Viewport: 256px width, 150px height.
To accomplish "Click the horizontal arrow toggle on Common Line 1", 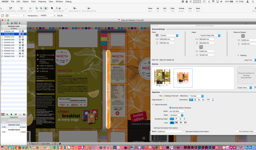I will click(20, 31).
